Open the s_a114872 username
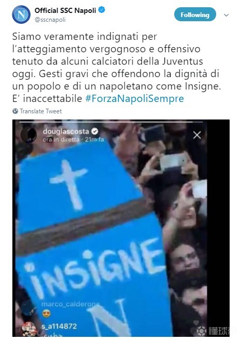 pyautogui.click(x=59, y=326)
